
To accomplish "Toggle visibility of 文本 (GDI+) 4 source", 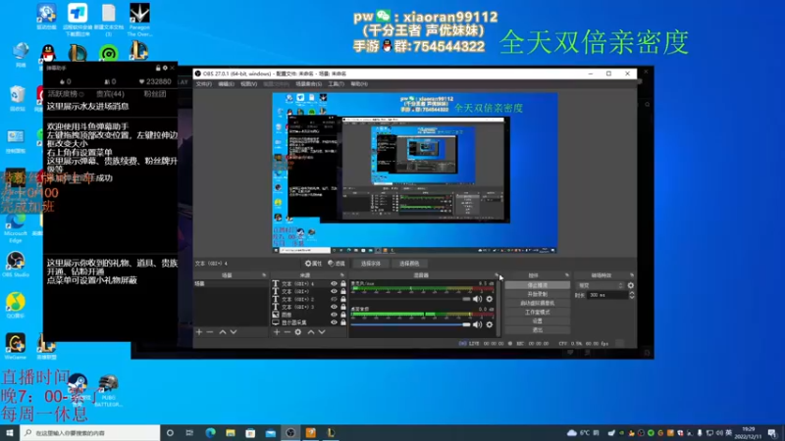I will point(334,283).
